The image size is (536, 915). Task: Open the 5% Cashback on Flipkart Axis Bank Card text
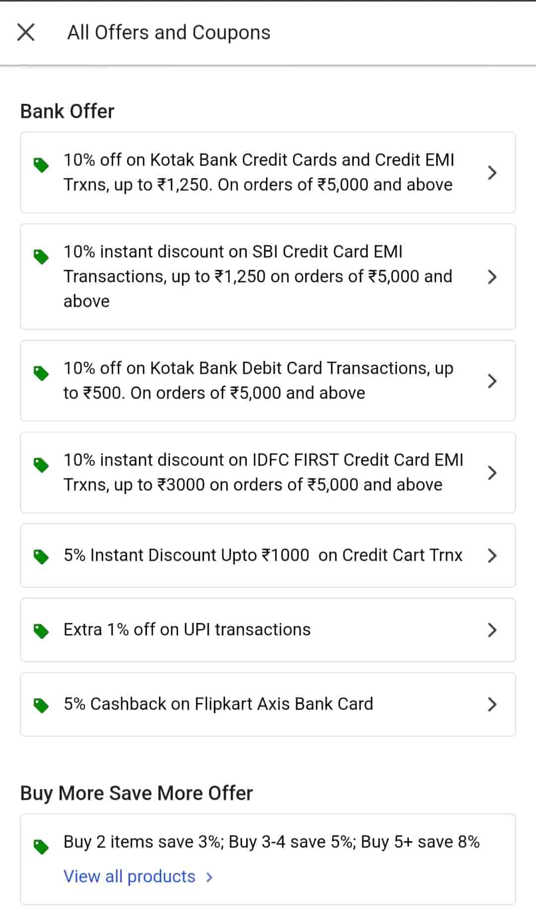(x=218, y=704)
